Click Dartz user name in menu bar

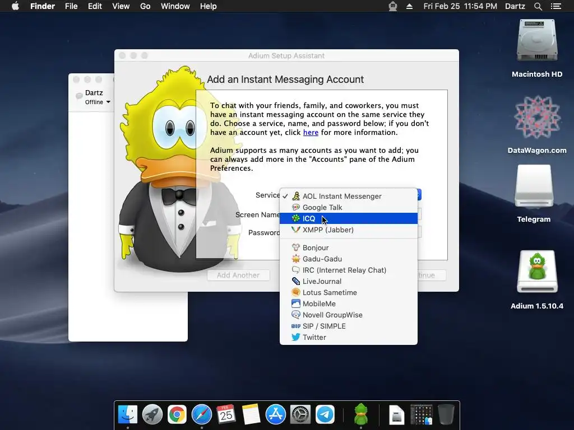pos(515,6)
